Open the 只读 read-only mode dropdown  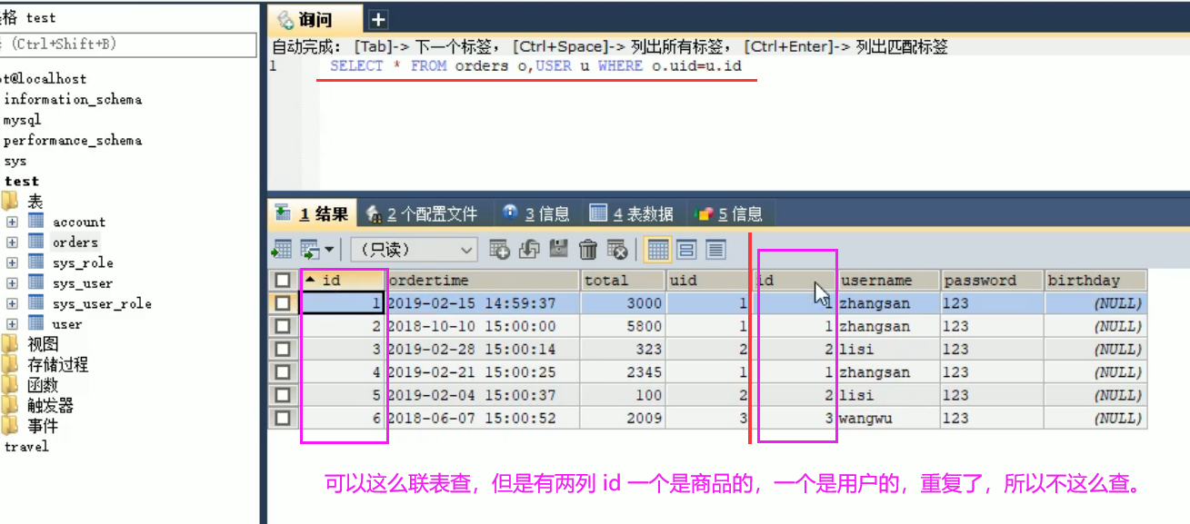point(414,249)
